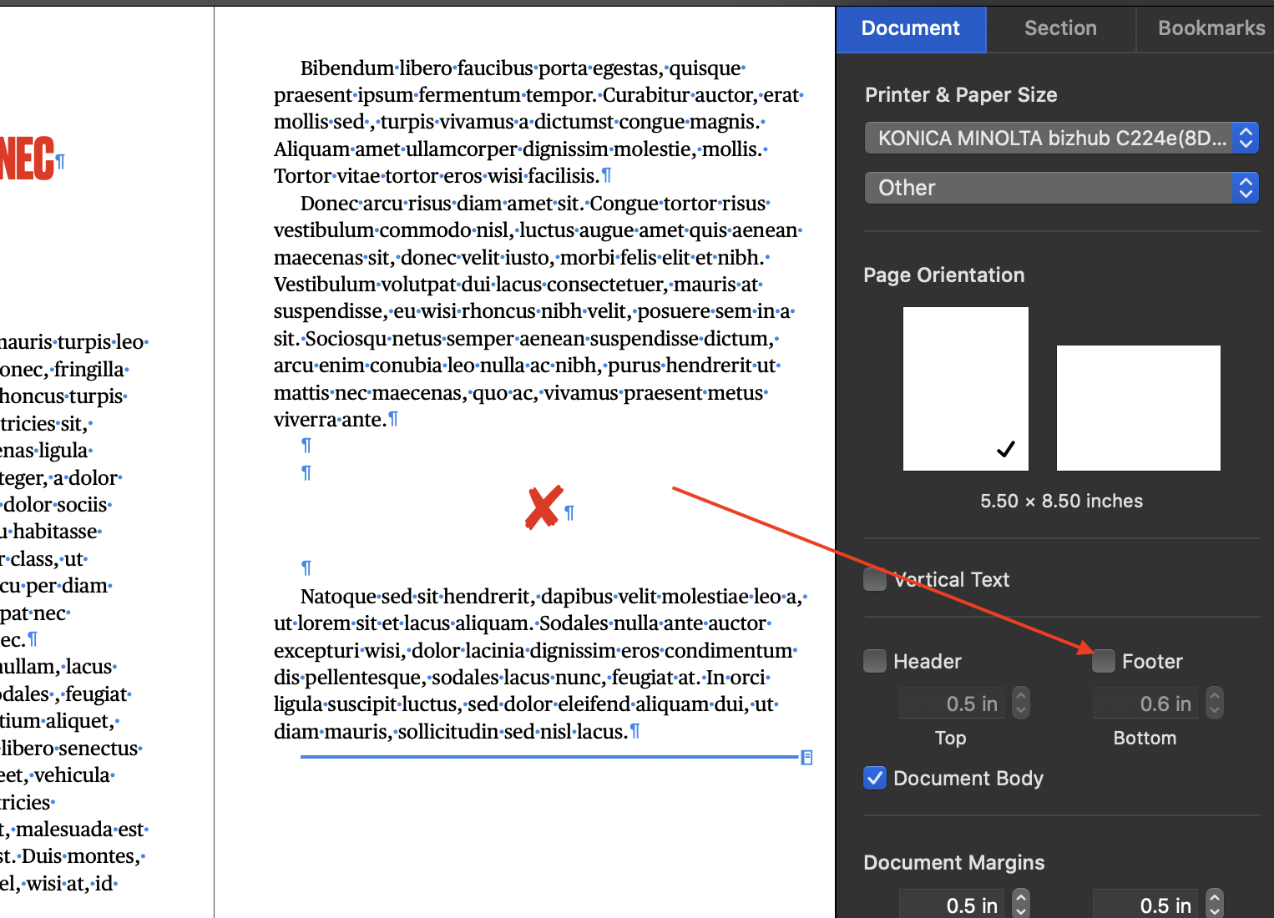This screenshot has width=1274, height=918.
Task: Click the red X ornament in the document
Action: pyautogui.click(x=543, y=507)
